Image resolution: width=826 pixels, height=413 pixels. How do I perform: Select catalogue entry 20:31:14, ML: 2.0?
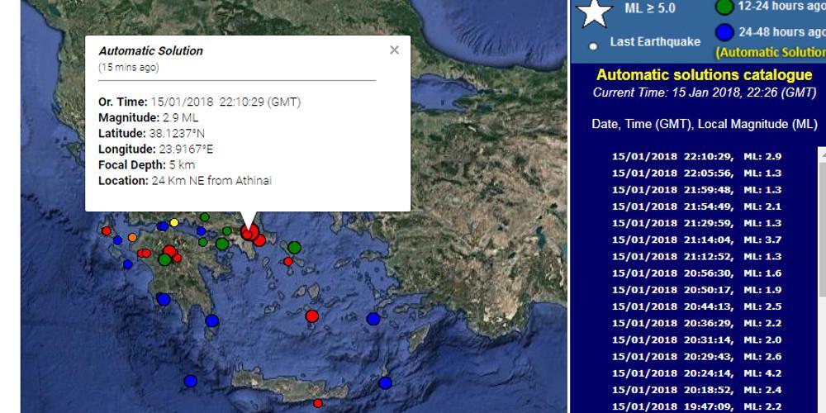(696, 339)
